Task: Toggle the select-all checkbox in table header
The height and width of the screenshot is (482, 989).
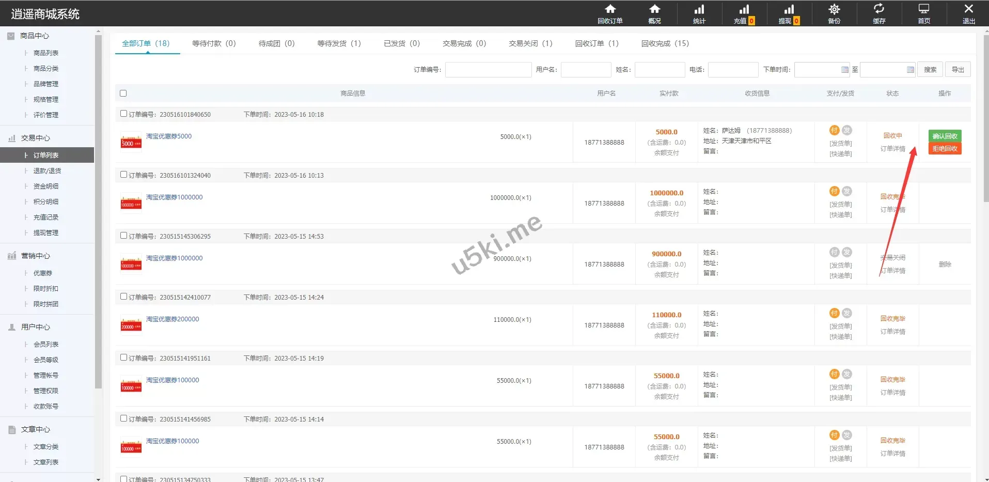Action: click(123, 94)
